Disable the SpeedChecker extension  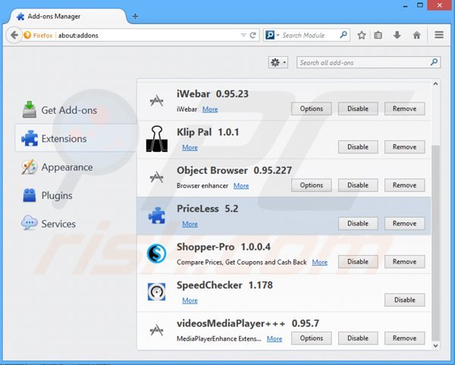(404, 300)
